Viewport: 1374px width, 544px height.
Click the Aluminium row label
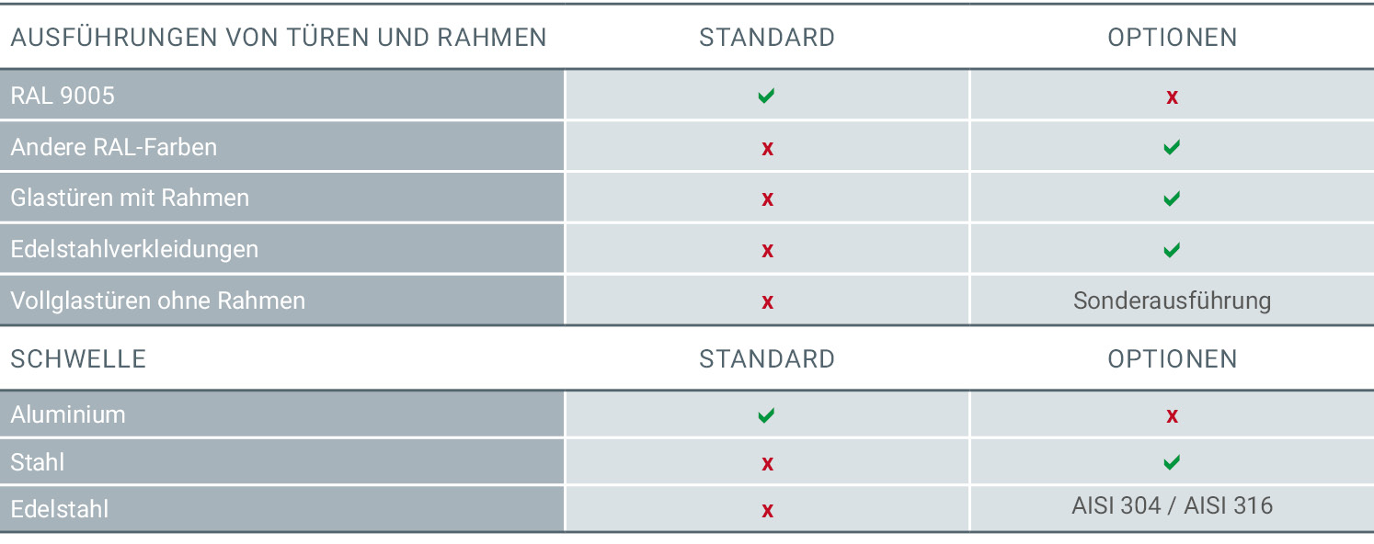(x=68, y=414)
